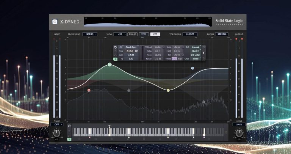Open the PROCESSING Series dropdown
Screen dimensions: 291x154
pyautogui.click(x=90, y=34)
